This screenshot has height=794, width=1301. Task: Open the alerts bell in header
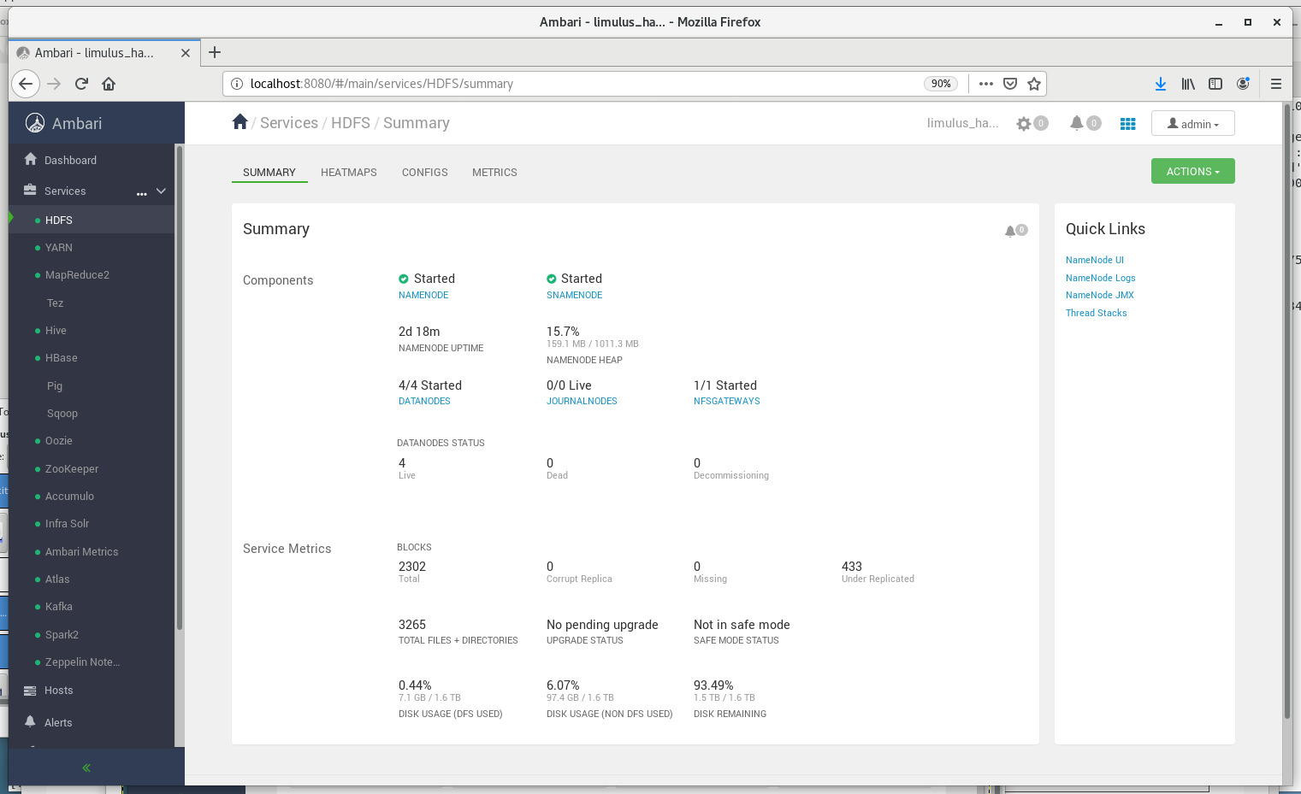[1077, 123]
